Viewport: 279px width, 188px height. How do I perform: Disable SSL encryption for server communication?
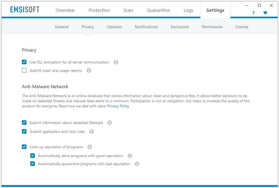click(x=24, y=62)
